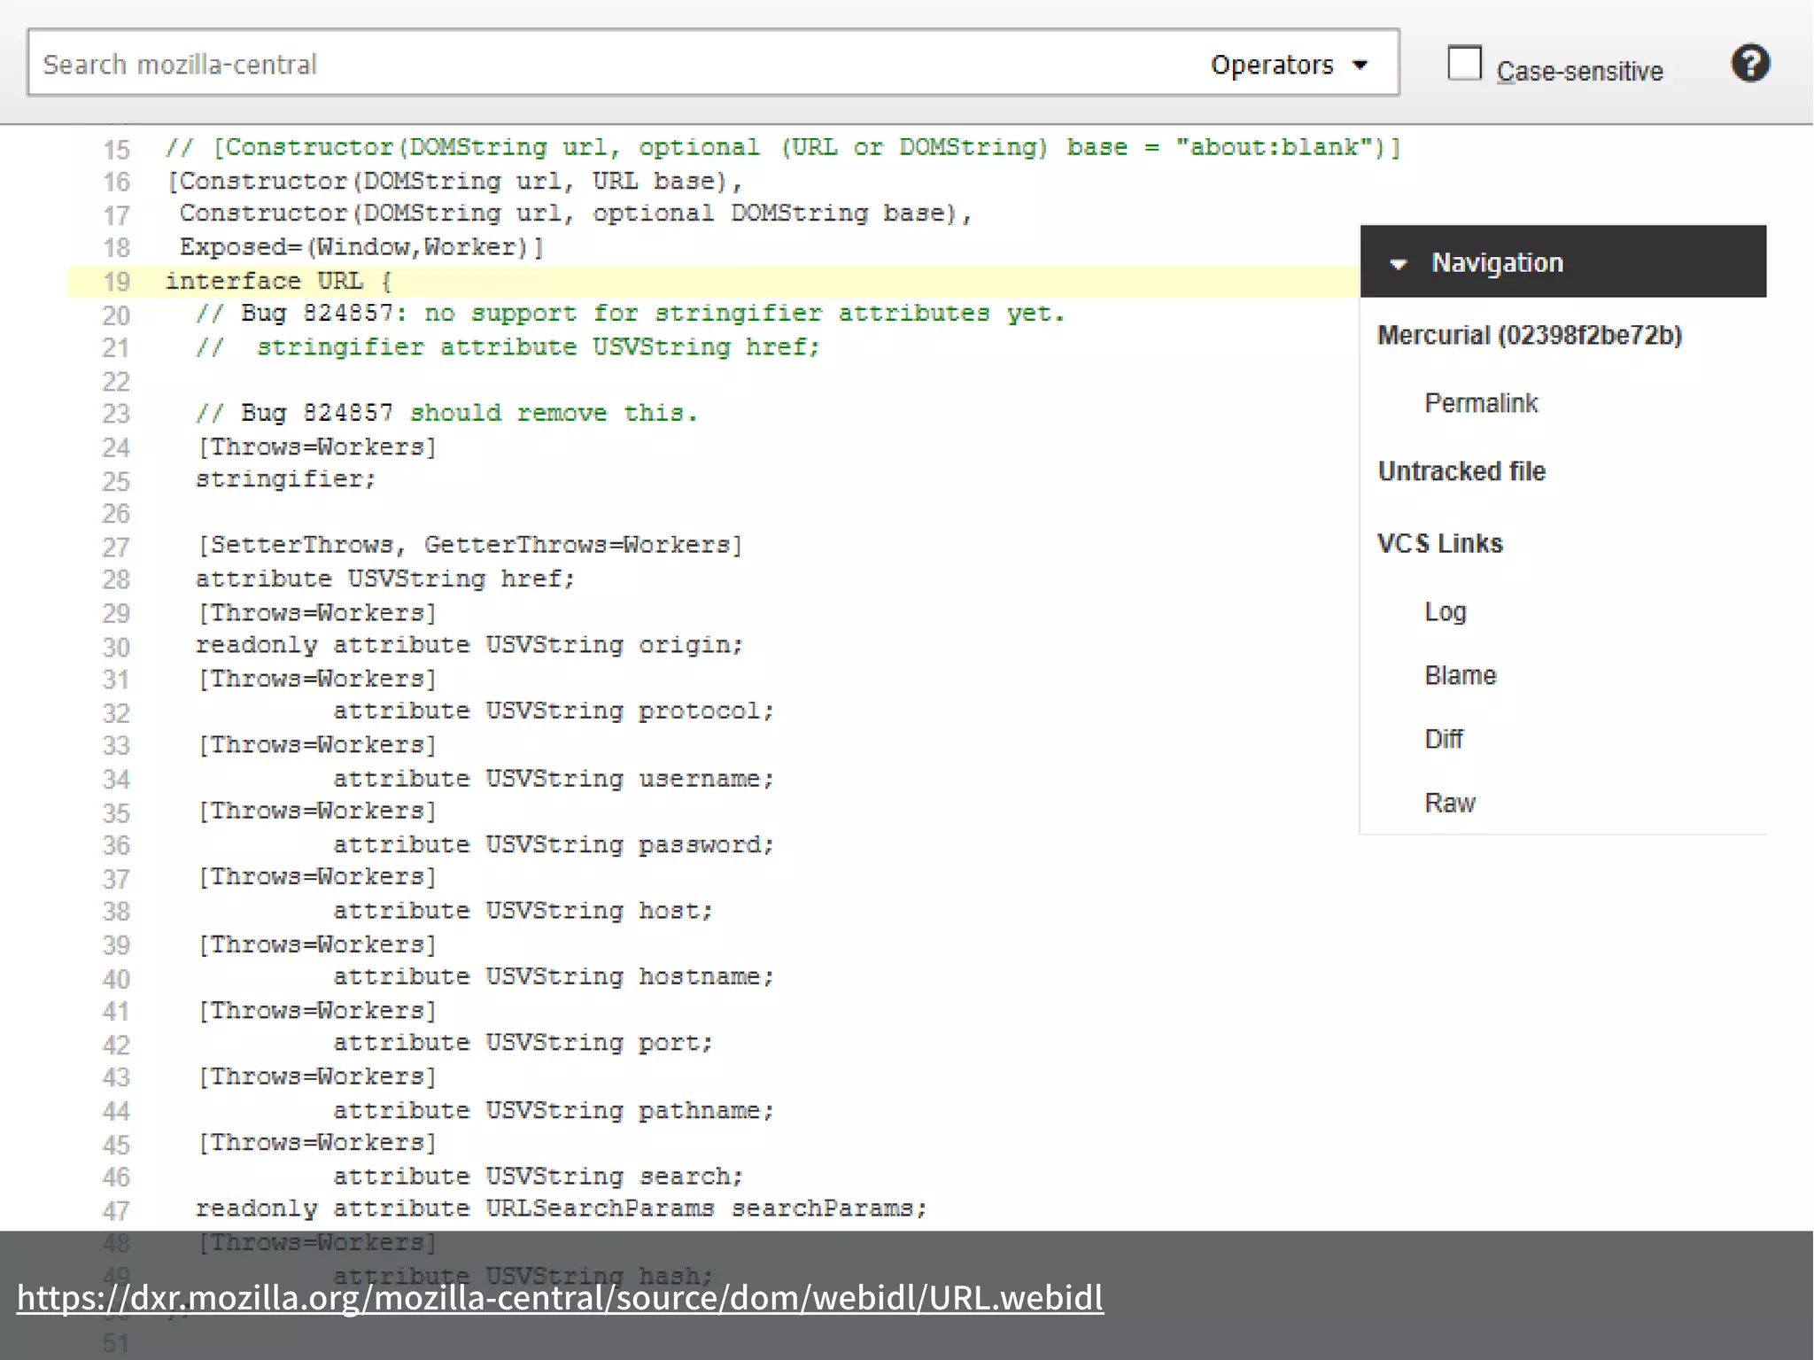
Task: Open the Diff link
Action: coord(1443,739)
